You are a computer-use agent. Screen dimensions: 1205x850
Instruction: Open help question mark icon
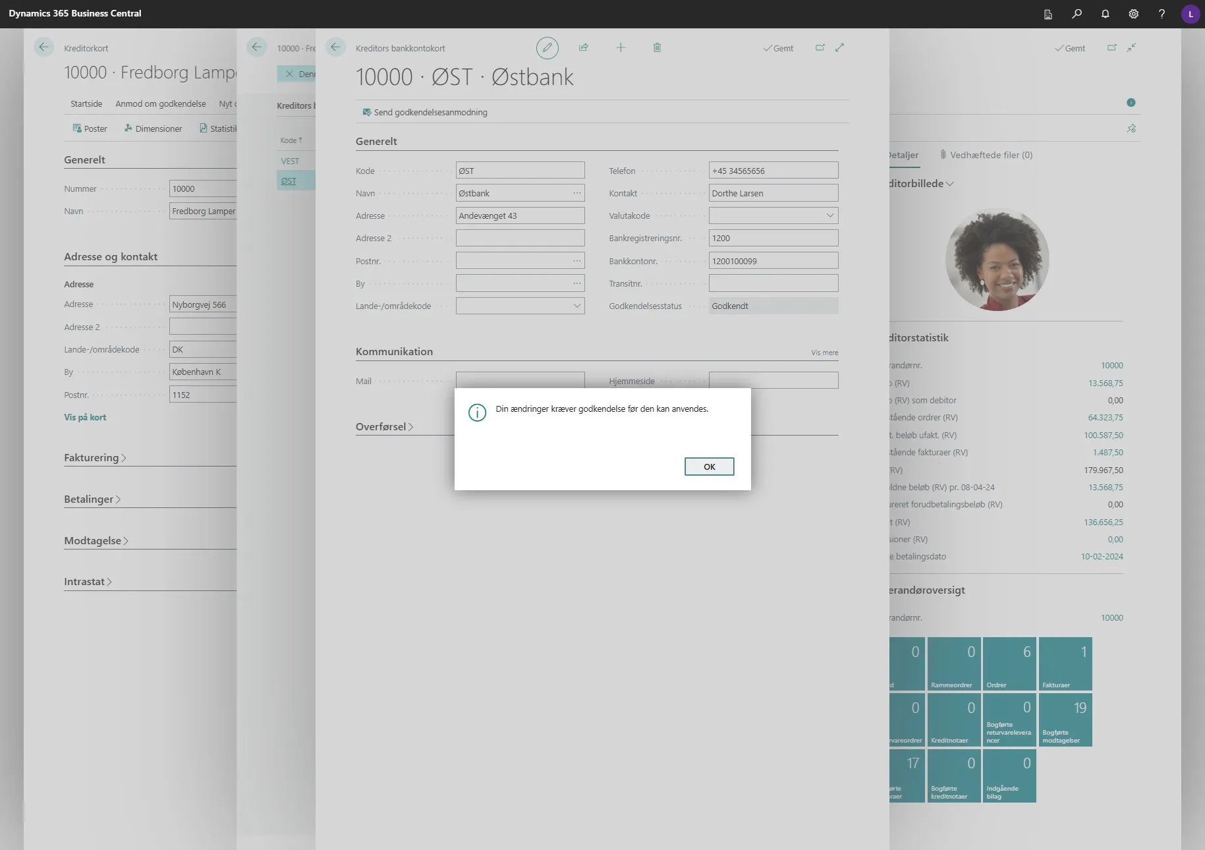1162,14
